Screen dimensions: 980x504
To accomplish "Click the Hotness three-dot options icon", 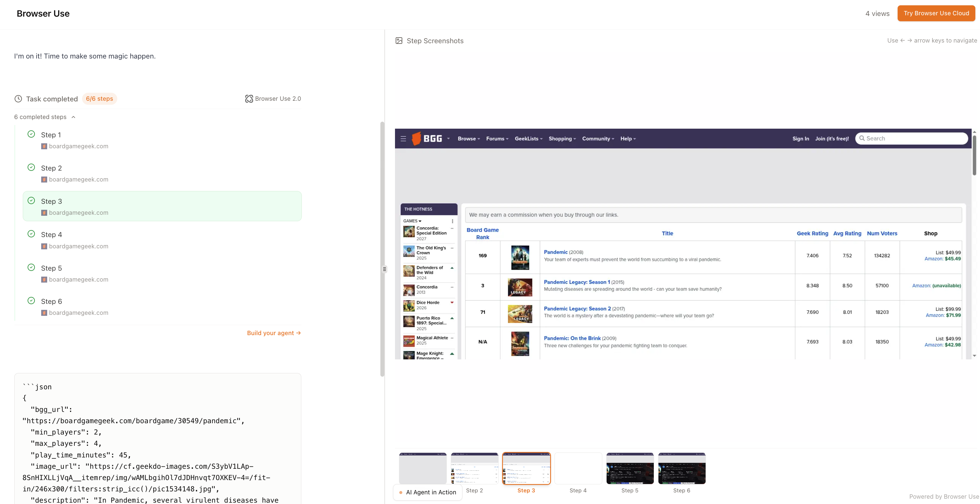I will coord(452,221).
